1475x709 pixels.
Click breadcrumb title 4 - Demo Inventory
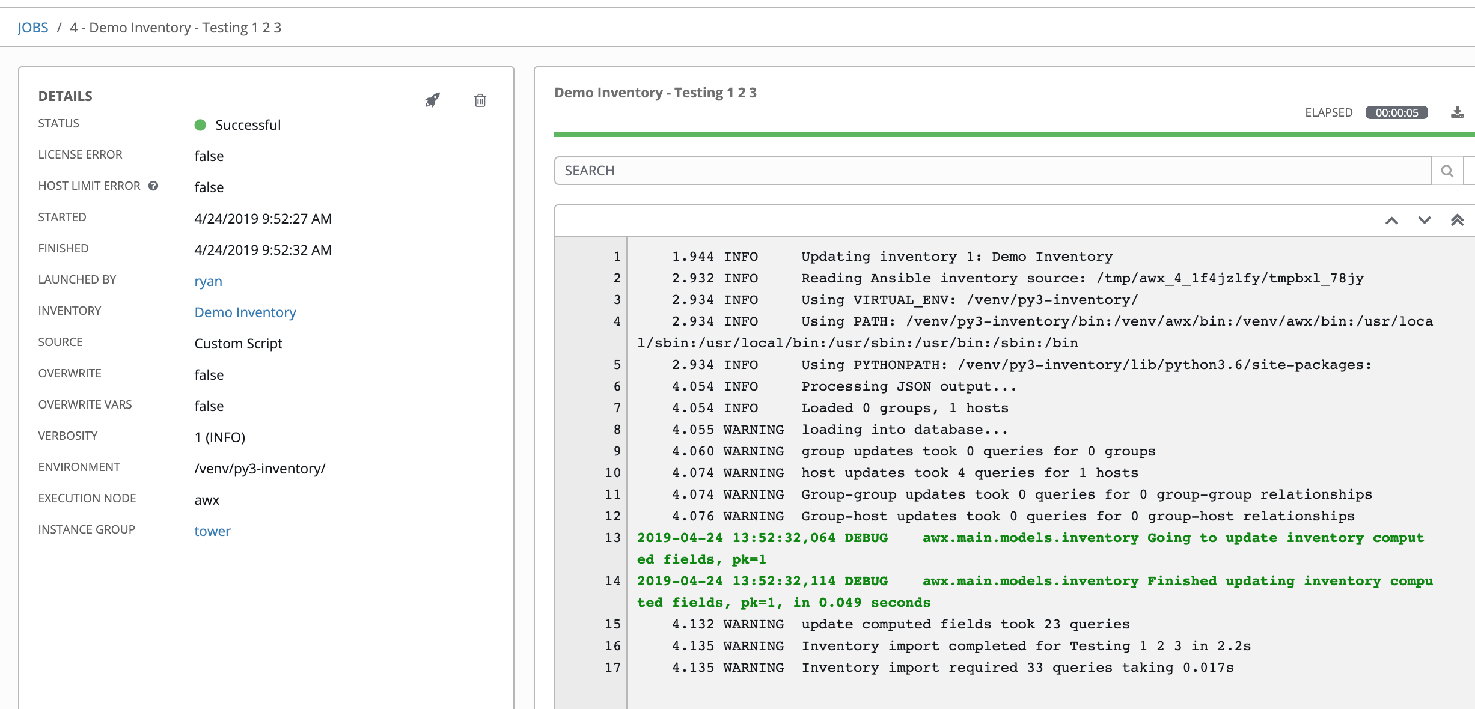click(x=176, y=28)
